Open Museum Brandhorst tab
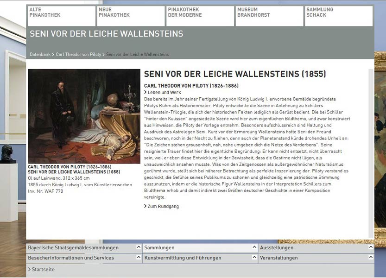The image size is (386, 278). (269, 16)
